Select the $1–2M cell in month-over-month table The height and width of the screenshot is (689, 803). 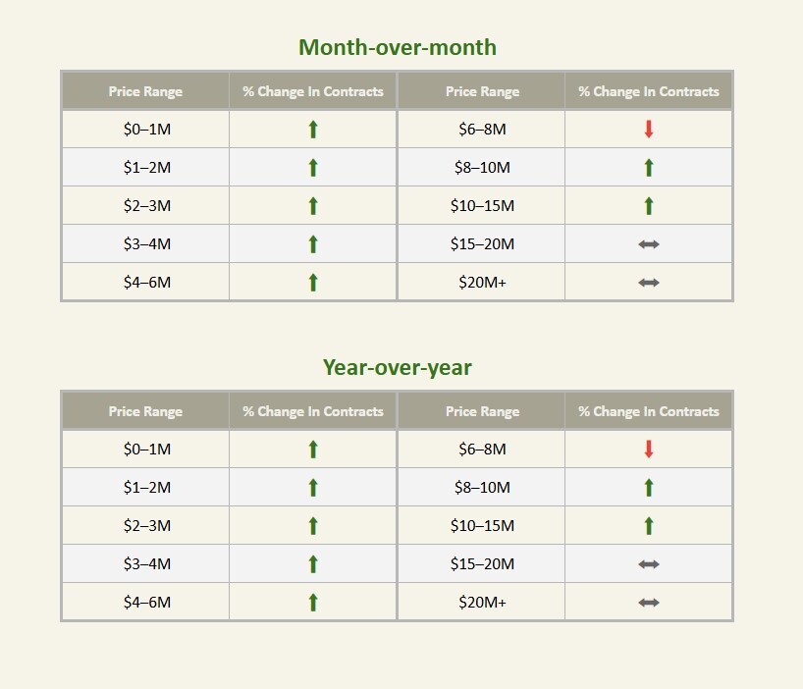(147, 168)
